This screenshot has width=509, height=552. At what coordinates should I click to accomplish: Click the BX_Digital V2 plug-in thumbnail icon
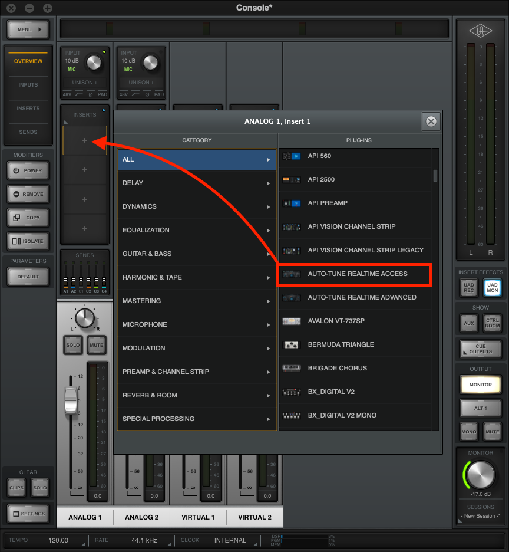292,392
